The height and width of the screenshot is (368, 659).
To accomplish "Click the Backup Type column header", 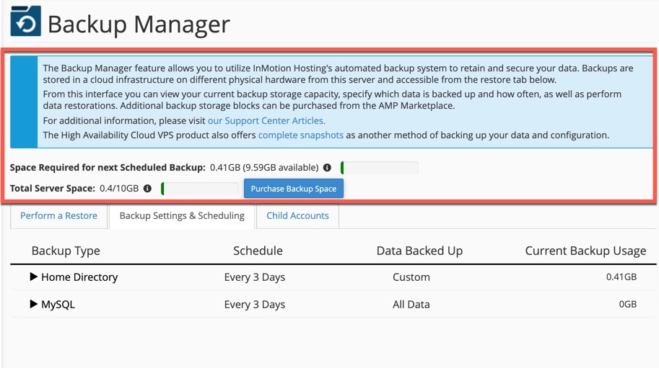I will tap(66, 251).
